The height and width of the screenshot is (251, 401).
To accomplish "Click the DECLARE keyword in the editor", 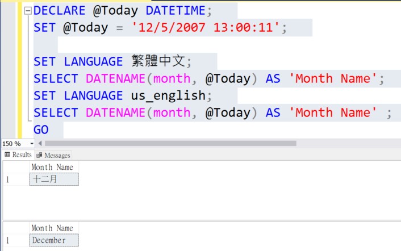I will (59, 11).
